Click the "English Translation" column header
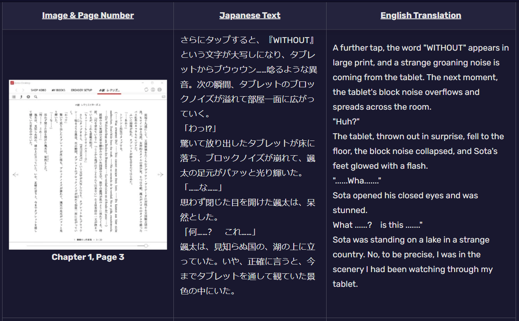 (421, 16)
